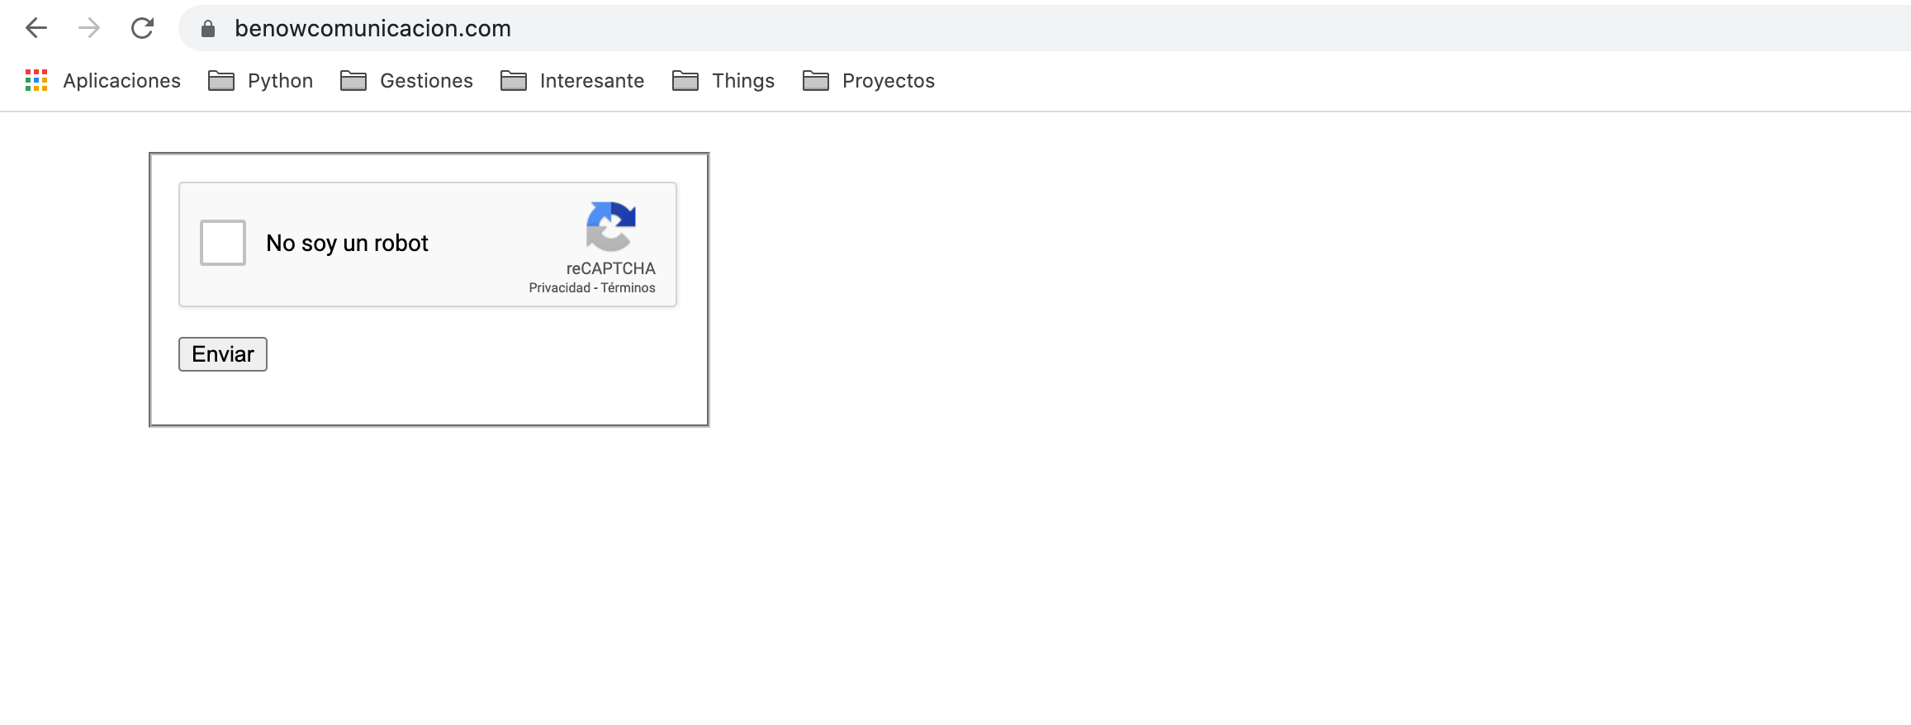Open the Términos link in reCAPTCHA
Viewport: 1911px width, 725px height.
(628, 287)
